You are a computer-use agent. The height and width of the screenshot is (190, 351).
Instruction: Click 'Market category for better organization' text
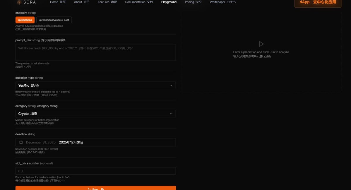tap(37, 120)
